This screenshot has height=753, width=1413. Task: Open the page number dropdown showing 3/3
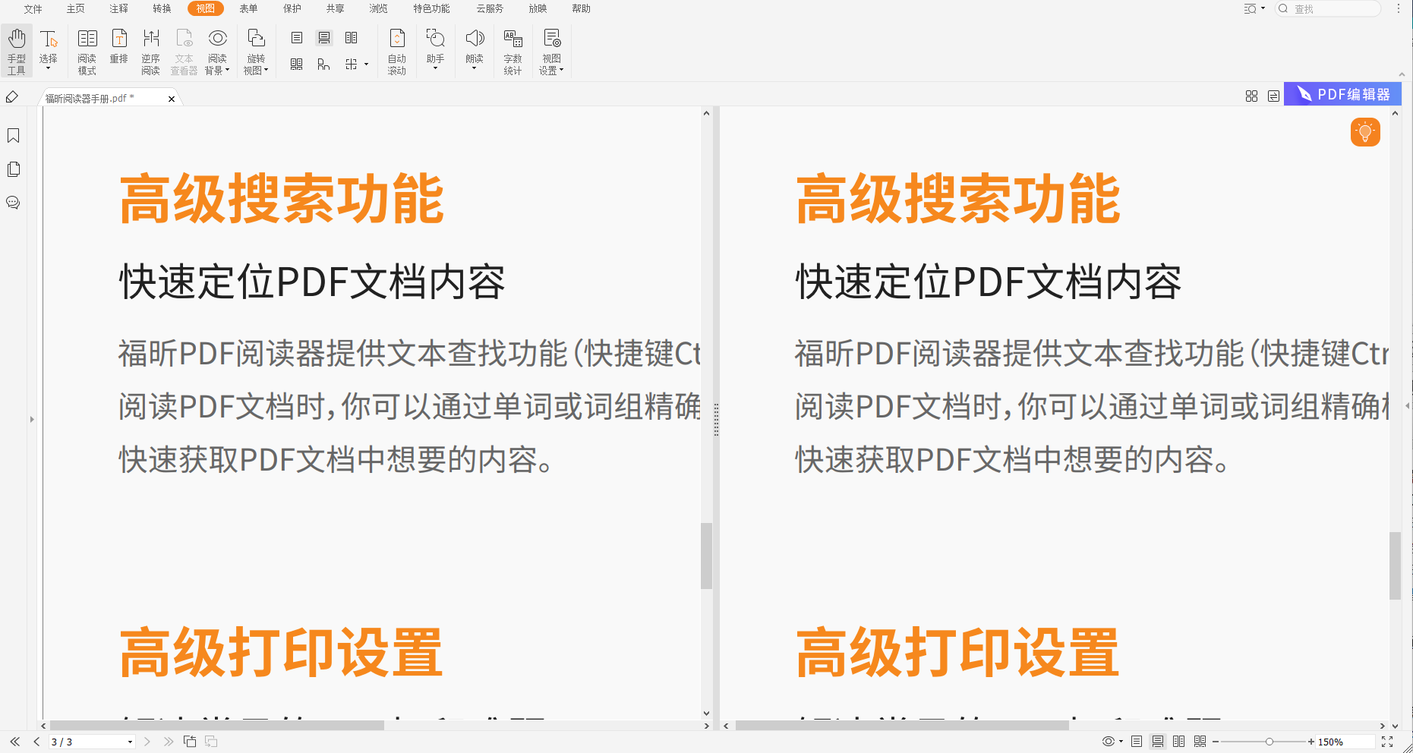click(128, 742)
